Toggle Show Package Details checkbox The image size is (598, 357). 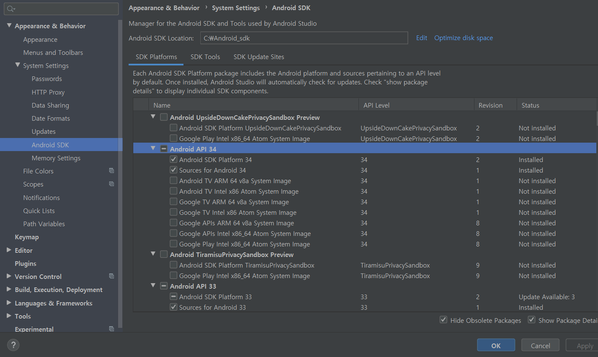pyautogui.click(x=531, y=319)
